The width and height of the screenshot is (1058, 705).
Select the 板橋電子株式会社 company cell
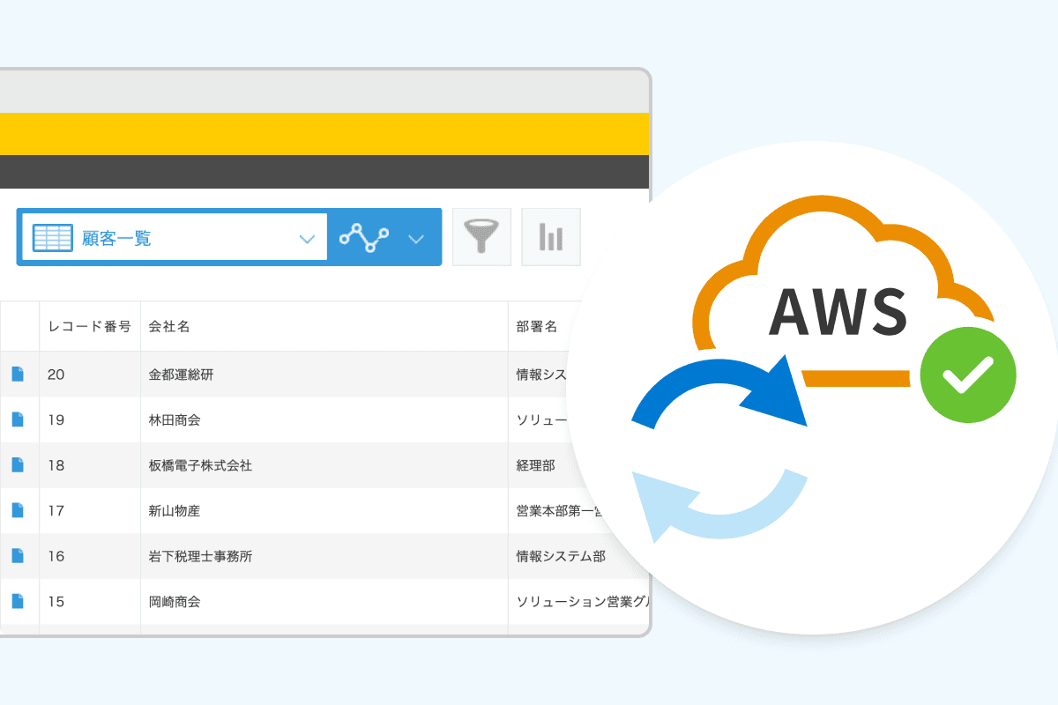tap(324, 465)
